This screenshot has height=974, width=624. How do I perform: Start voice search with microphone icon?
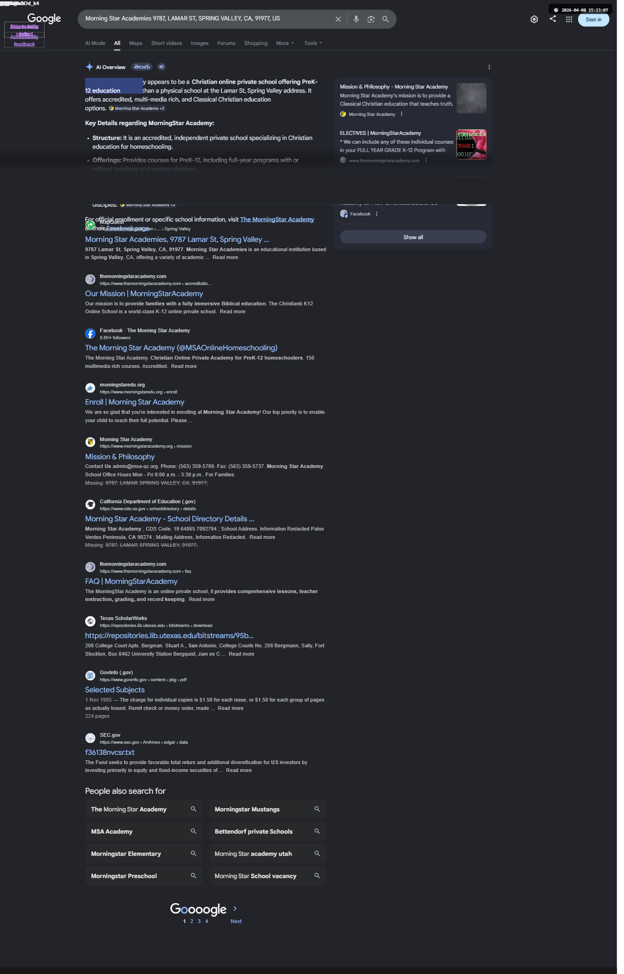[x=356, y=19]
